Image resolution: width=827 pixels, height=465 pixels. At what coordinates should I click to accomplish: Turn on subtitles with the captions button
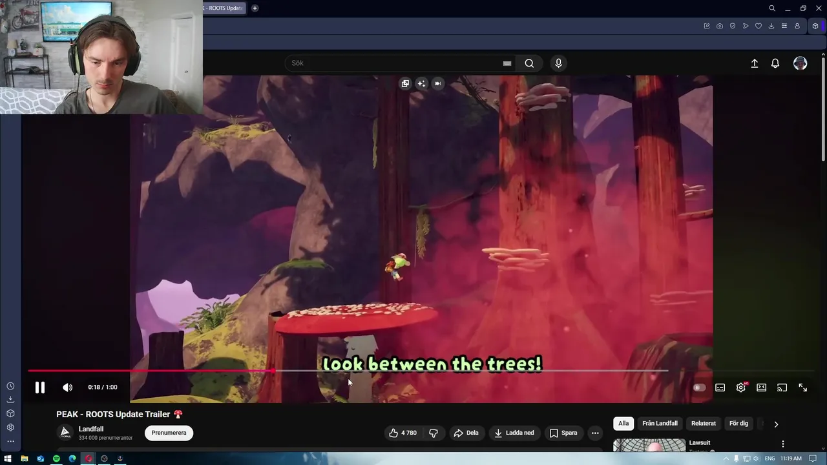click(x=720, y=387)
